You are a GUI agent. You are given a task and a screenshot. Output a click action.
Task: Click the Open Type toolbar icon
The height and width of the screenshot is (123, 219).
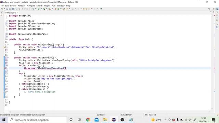[64, 9]
